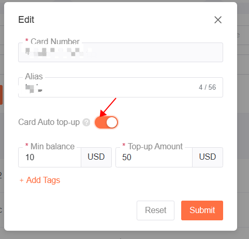Focus the Min balance amount field

coord(50,157)
